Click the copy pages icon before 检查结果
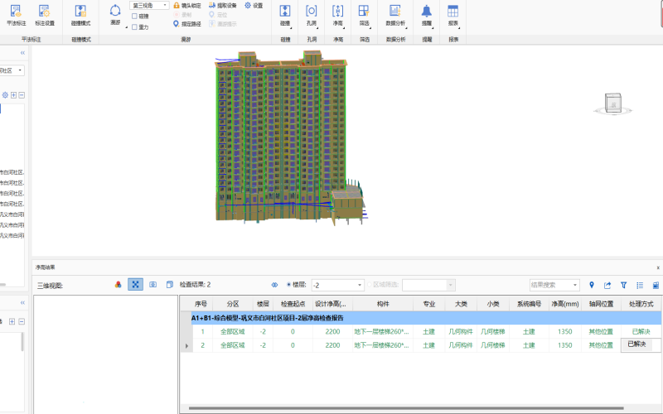663x414 pixels. 170,285
